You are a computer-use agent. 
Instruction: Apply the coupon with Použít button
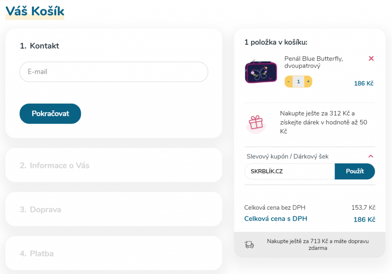pos(355,171)
